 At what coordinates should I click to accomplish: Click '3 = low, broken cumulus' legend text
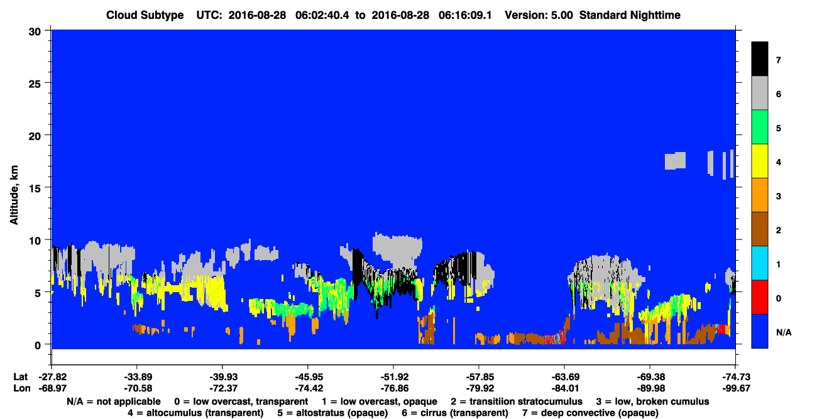pyautogui.click(x=654, y=401)
